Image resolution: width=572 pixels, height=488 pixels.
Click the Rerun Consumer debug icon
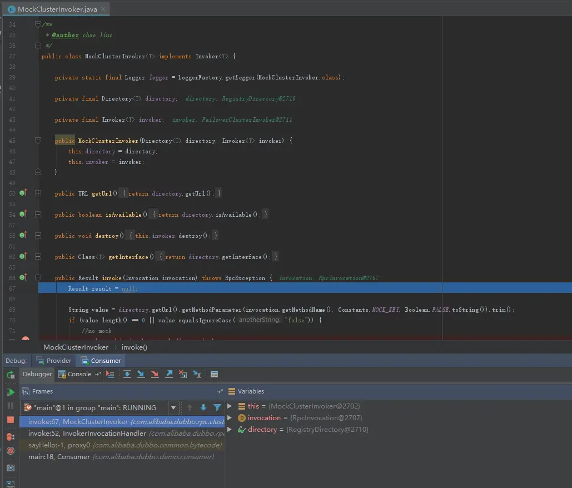[x=11, y=375]
